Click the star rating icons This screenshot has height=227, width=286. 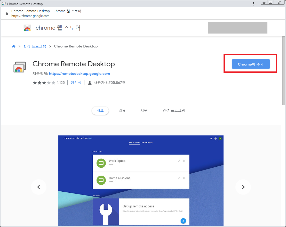click(44, 83)
